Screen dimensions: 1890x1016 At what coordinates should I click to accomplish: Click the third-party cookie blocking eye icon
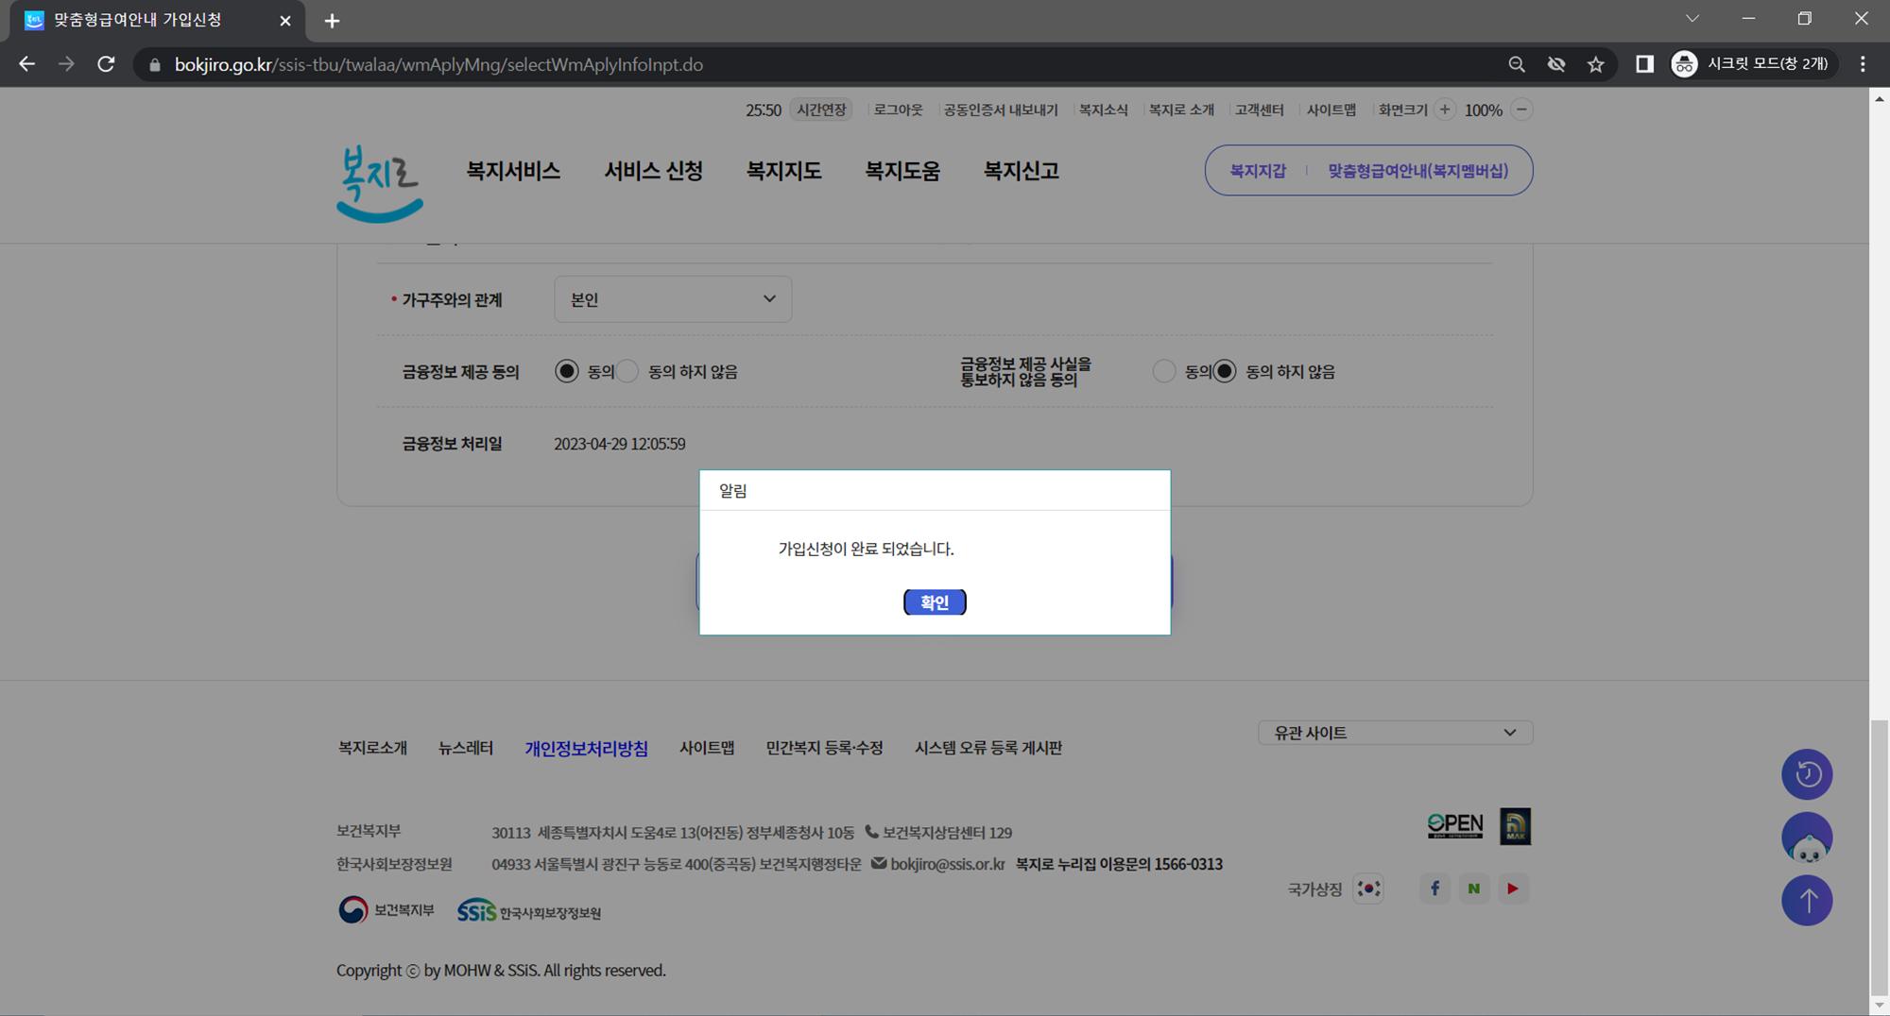[1556, 64]
